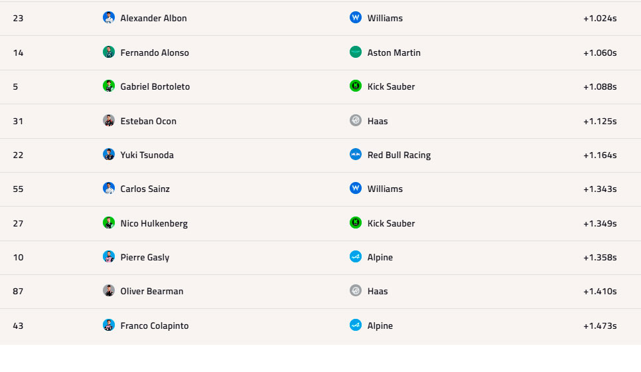
Task: Click the Red Bull Racing team name
Action: pos(399,155)
